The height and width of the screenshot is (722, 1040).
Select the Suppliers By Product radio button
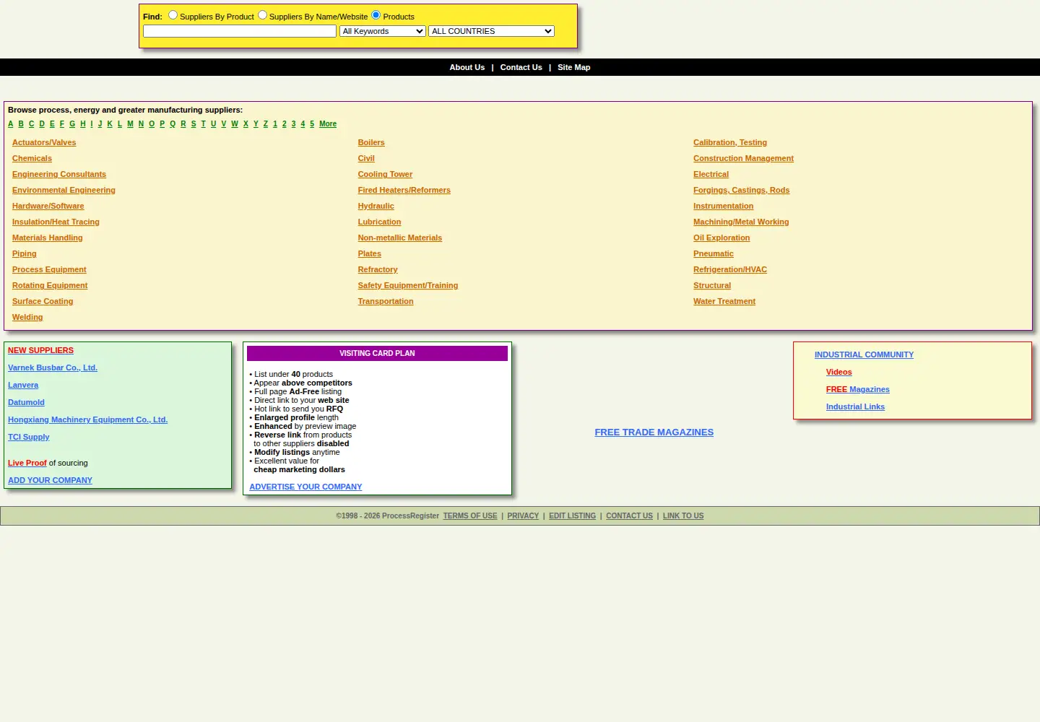pos(173,15)
